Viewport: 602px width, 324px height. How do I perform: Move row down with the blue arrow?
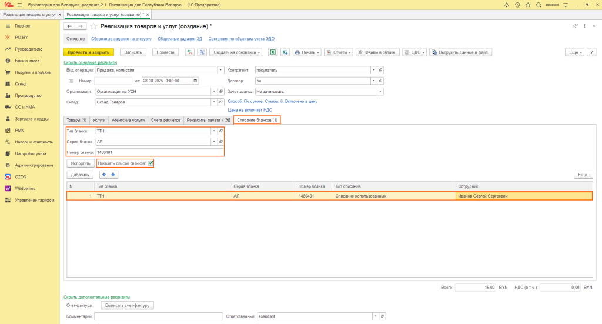[113, 175]
